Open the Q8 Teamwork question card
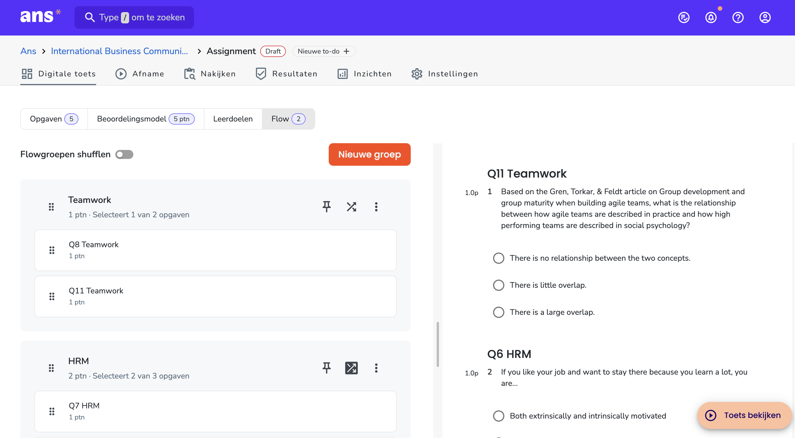 coord(215,250)
